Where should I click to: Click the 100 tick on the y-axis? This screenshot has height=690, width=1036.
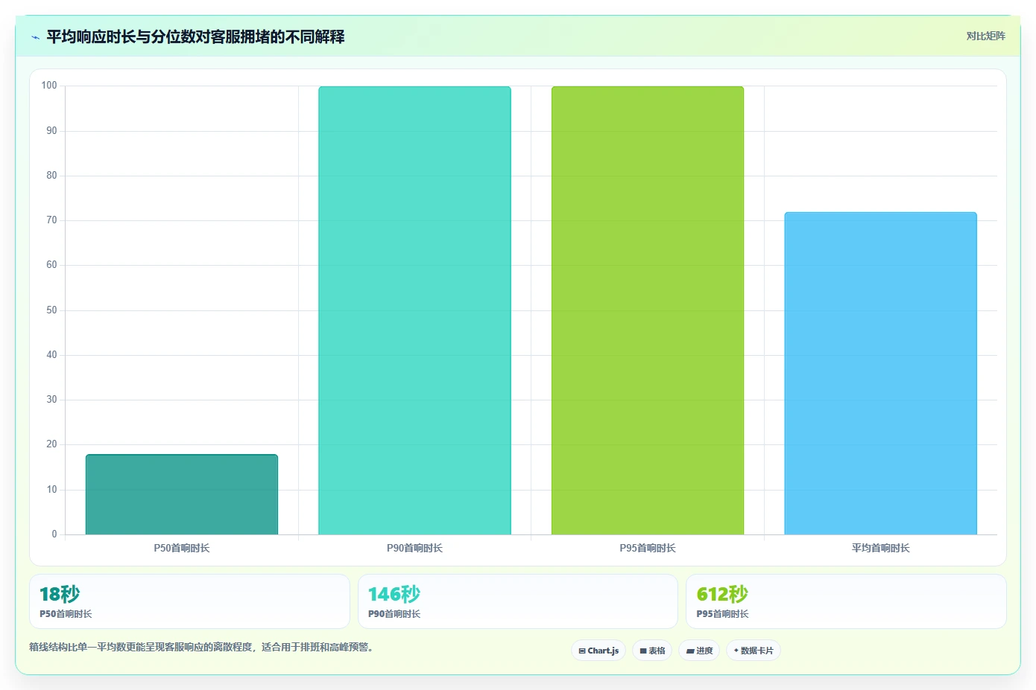click(x=49, y=86)
